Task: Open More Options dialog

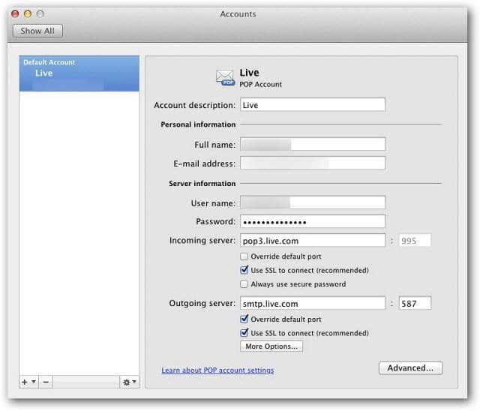Action: tap(271, 346)
